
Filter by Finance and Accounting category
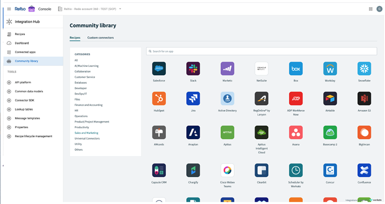[x=88, y=105]
